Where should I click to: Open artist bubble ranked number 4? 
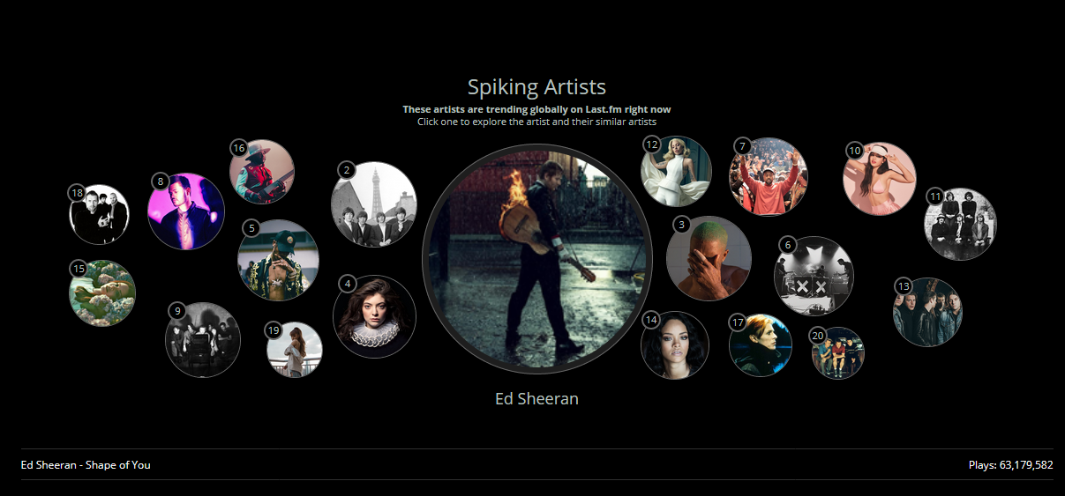click(x=375, y=317)
